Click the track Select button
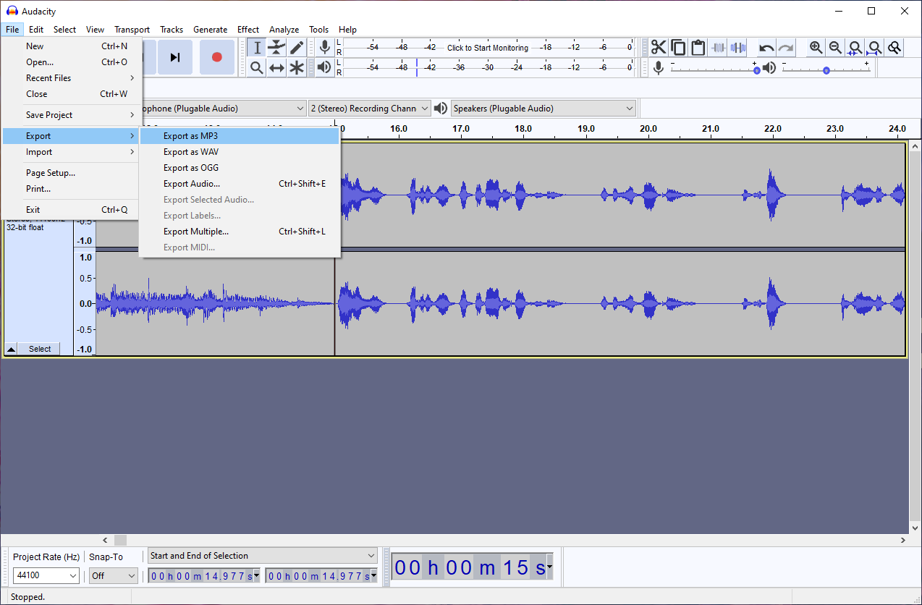 tap(40, 349)
